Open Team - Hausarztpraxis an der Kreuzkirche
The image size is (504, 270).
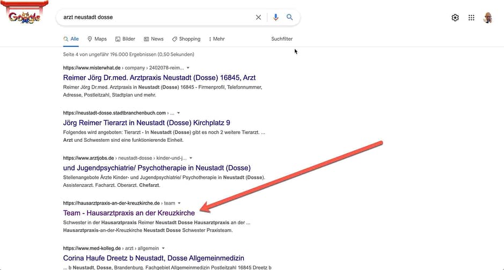coord(129,213)
